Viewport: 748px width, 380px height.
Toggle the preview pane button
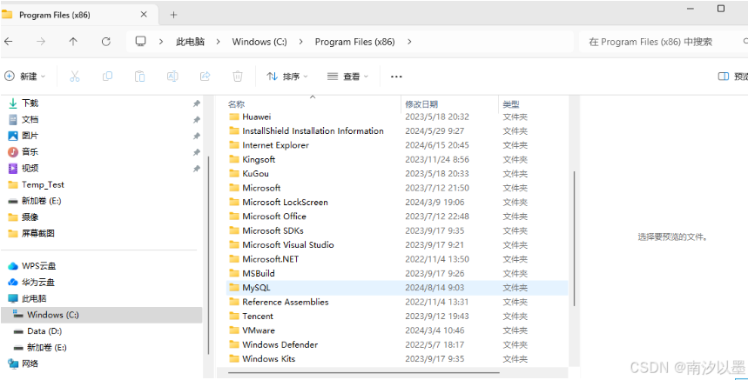tap(731, 77)
